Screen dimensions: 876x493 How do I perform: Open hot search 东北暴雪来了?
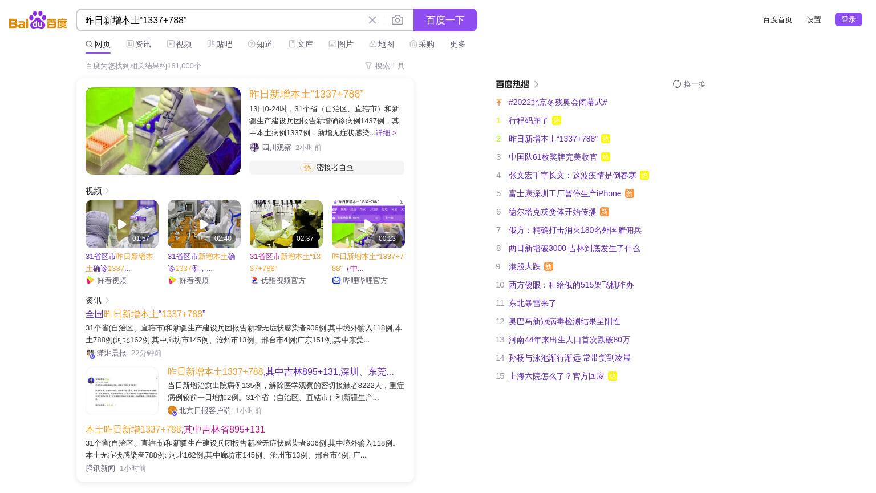(532, 303)
